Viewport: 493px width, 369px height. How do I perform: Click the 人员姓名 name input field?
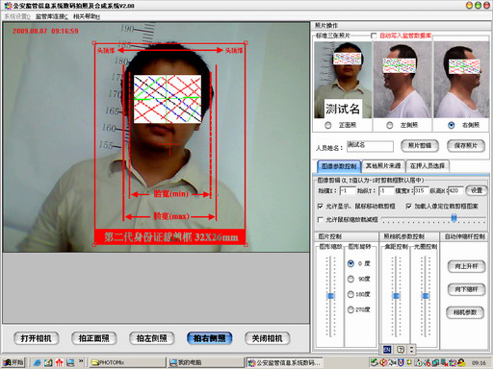point(370,146)
